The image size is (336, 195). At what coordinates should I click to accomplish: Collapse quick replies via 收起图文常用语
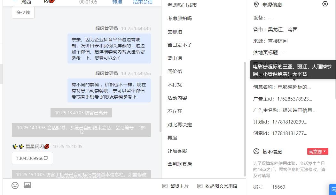pos(217,186)
